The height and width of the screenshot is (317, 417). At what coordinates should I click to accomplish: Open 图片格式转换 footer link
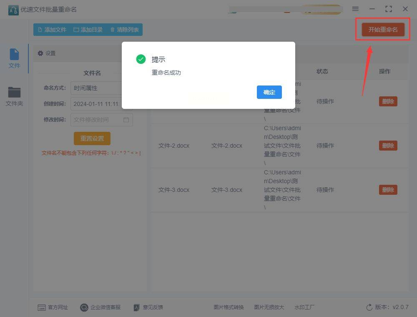[229, 307]
